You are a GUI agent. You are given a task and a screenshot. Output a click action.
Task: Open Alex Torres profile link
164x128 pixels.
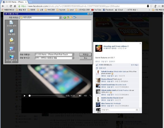click(x=106, y=104)
